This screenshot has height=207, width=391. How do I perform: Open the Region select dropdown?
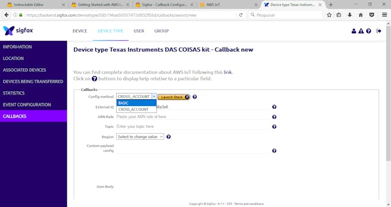point(140,136)
